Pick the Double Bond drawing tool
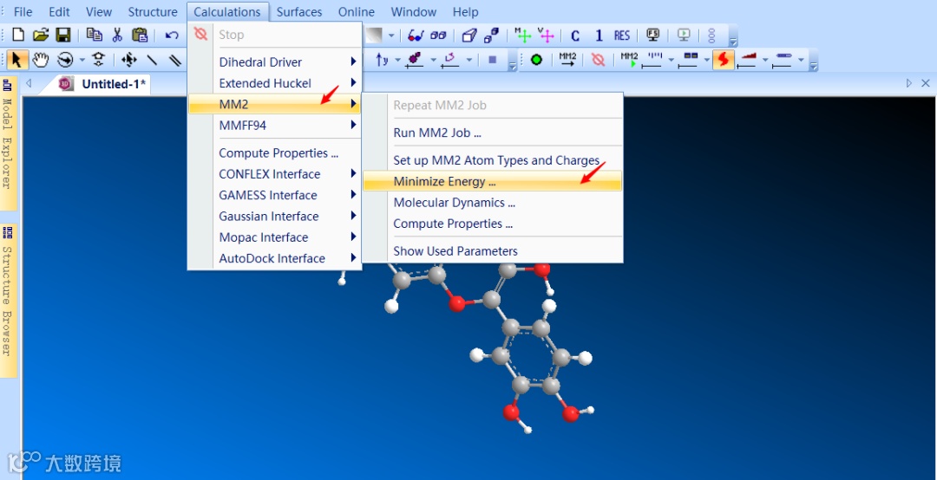The height and width of the screenshot is (480, 937). (175, 60)
